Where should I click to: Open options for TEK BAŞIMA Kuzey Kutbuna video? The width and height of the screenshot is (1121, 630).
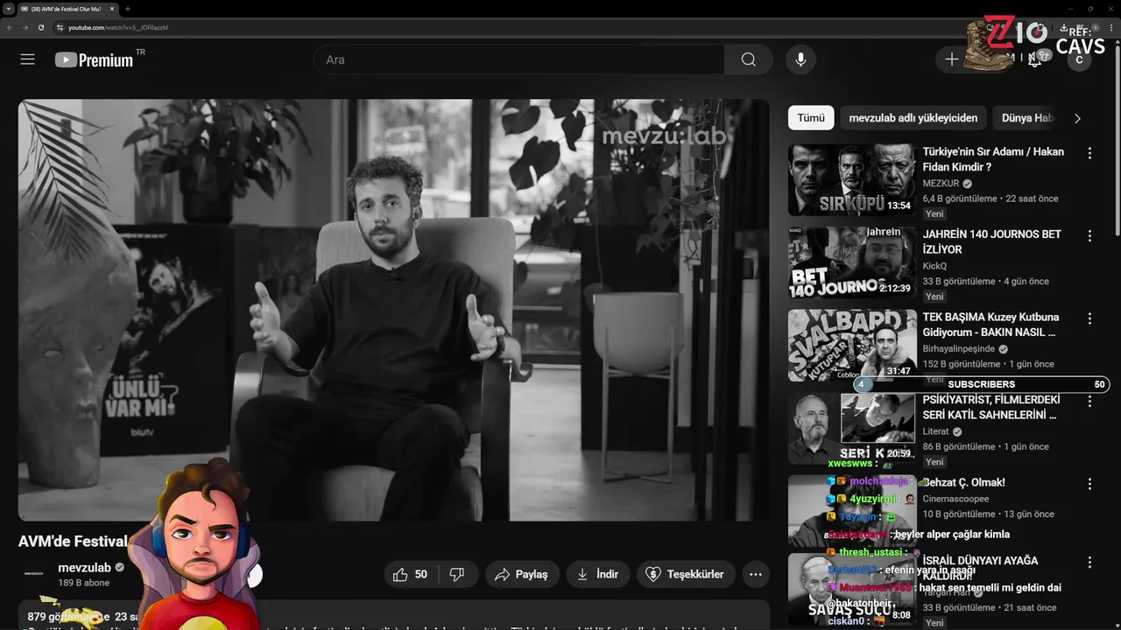click(1089, 318)
